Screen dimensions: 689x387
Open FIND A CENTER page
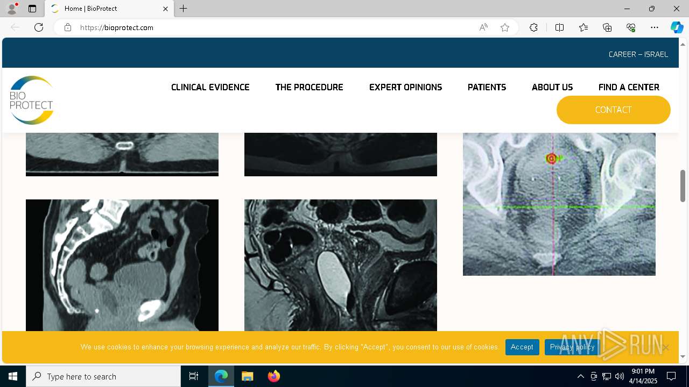(x=629, y=87)
